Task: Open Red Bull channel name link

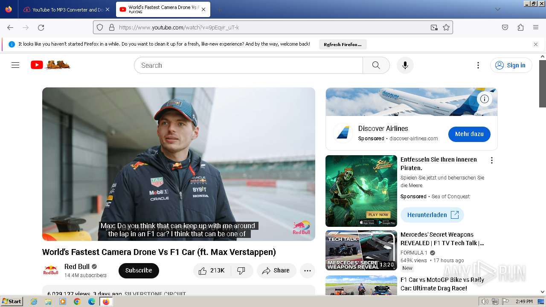Action: tap(77, 266)
